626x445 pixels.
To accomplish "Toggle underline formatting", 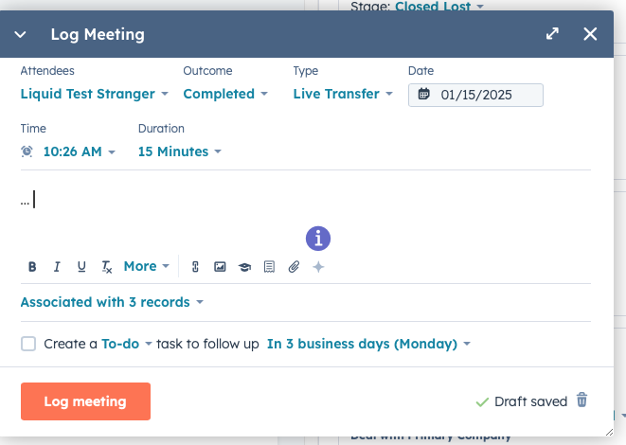I will pos(81,267).
